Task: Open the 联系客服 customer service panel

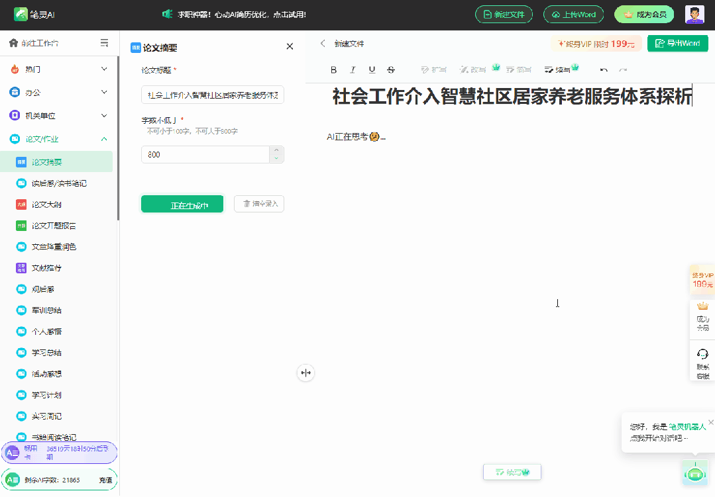Action: (702, 361)
